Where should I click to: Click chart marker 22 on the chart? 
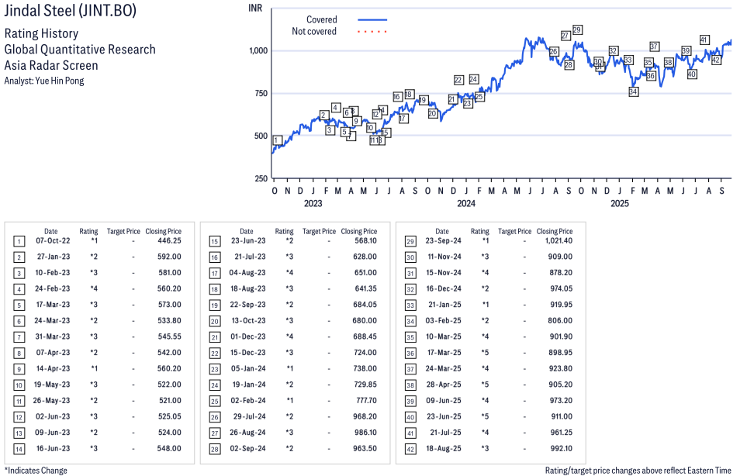coord(458,80)
